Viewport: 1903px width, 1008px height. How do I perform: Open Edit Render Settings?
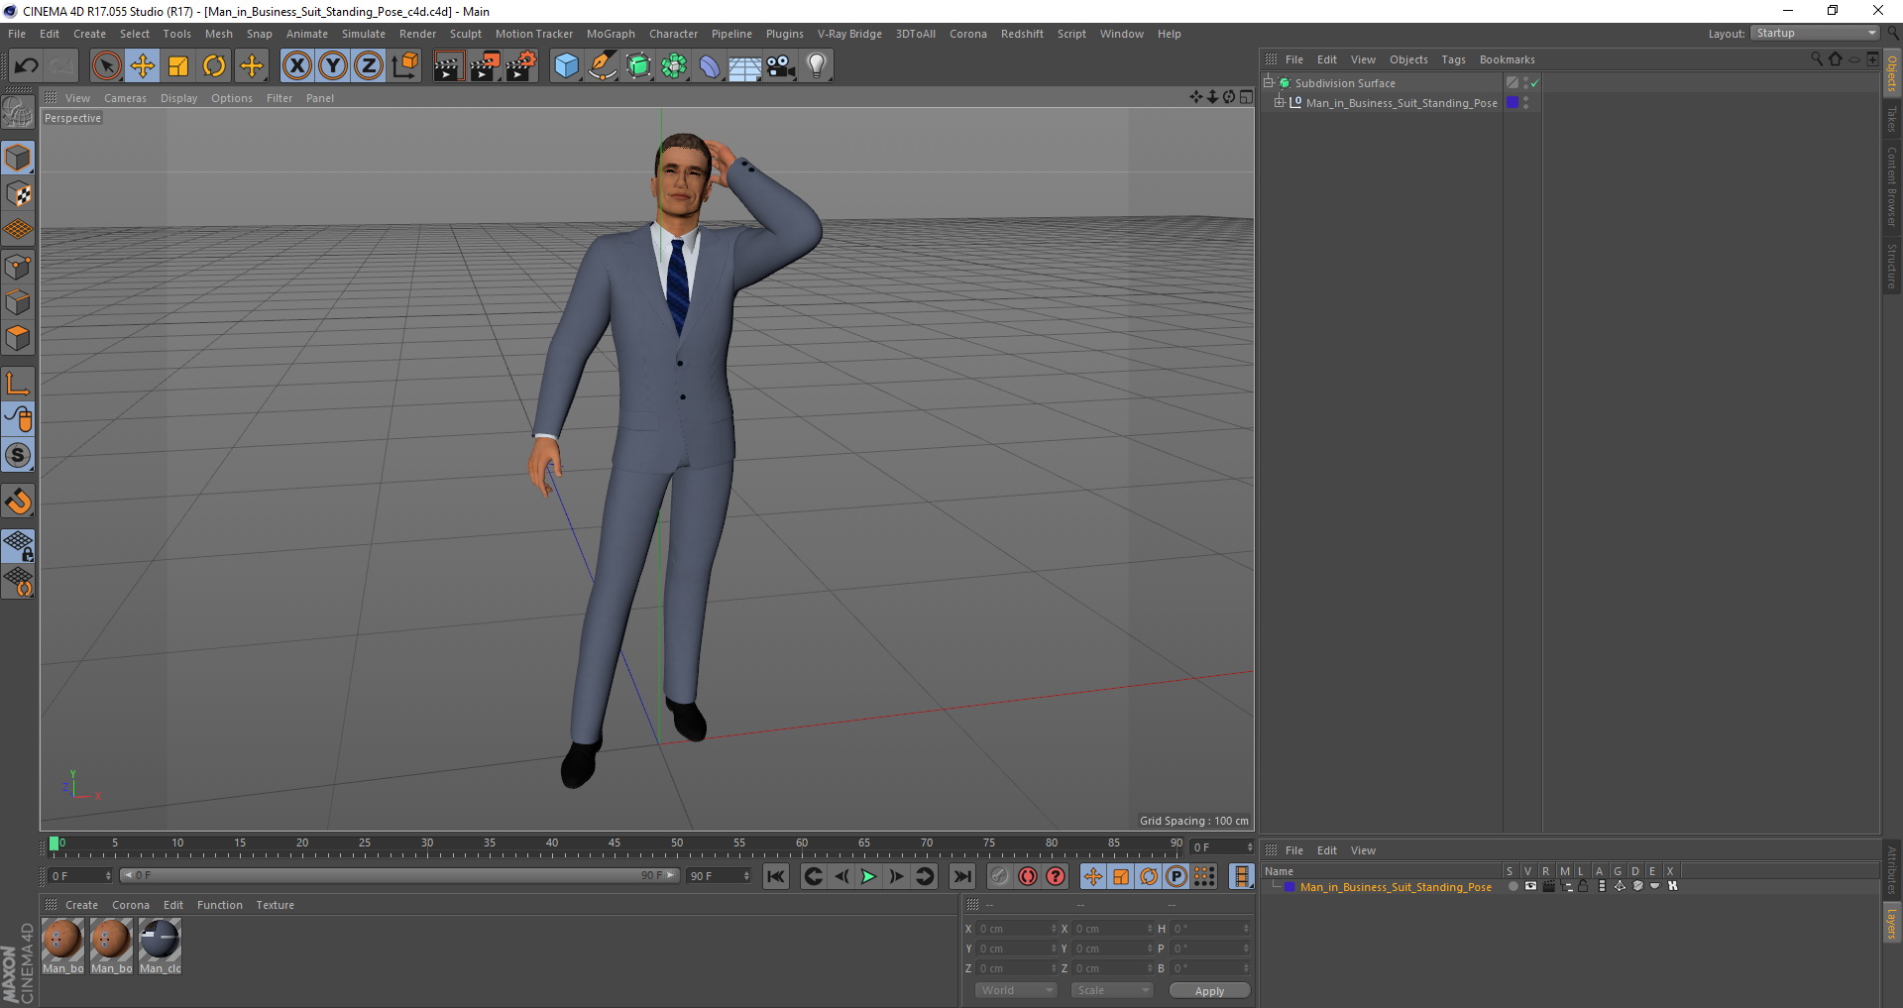coord(521,66)
